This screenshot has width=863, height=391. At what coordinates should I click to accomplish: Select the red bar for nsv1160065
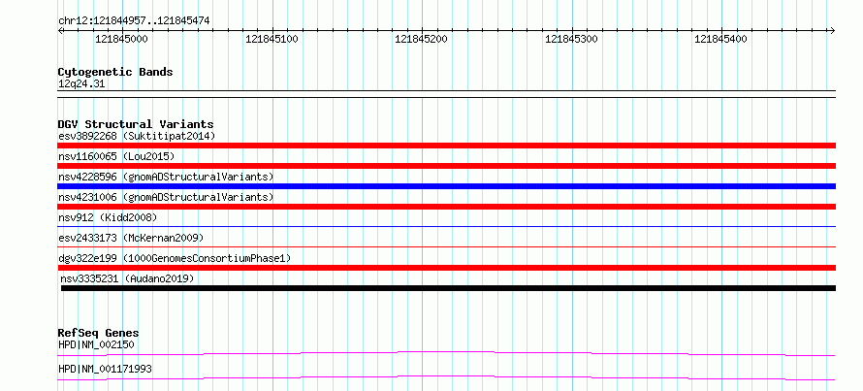[447, 166]
